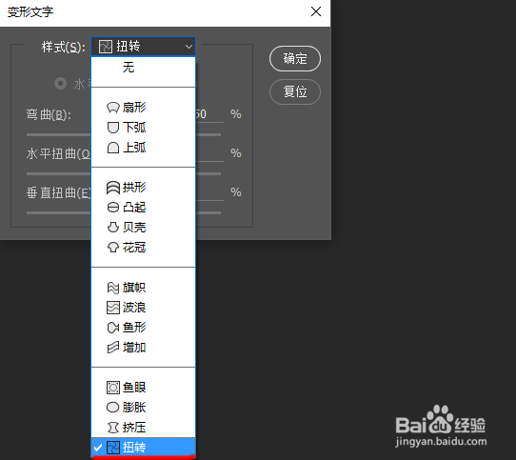Click the Wave (波浪) style icon
Viewport: 516px width, 460px height.
pos(113,308)
